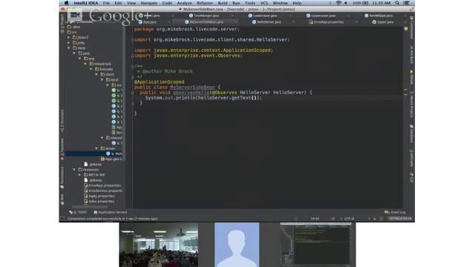
Task: Collapse the server package node
Action: [x=96, y=148]
